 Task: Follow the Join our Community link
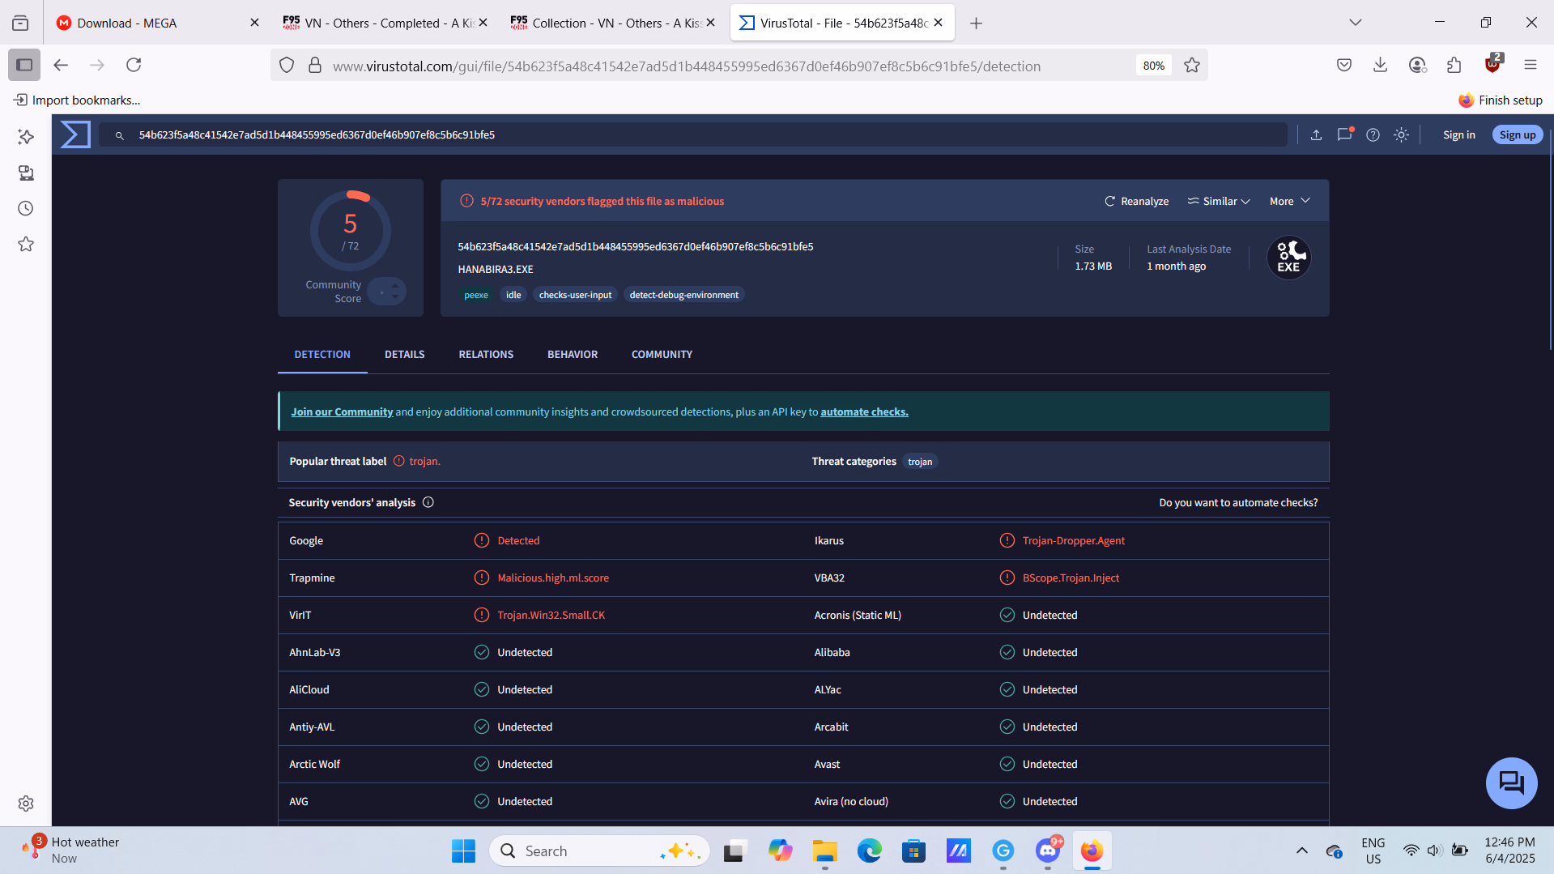342,411
